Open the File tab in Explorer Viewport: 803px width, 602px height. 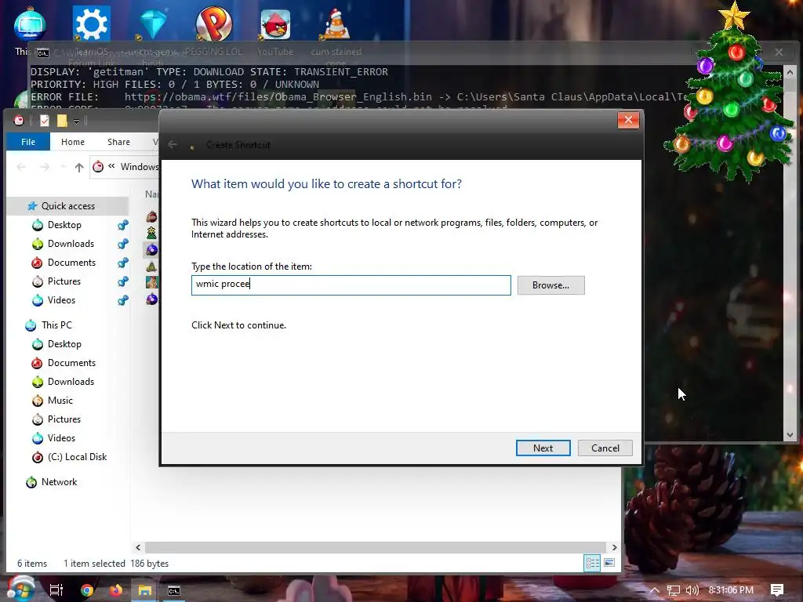[28, 142]
